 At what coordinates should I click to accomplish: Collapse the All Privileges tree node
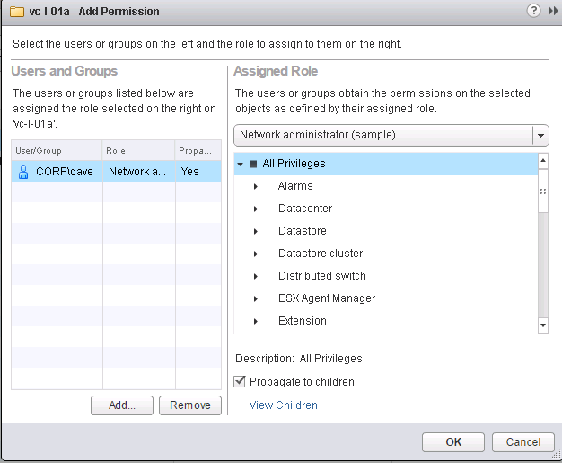(241, 164)
